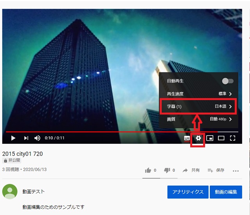Switch to theater mode
Image resolution: width=250 pixels, height=215 pixels.
pyautogui.click(x=221, y=138)
